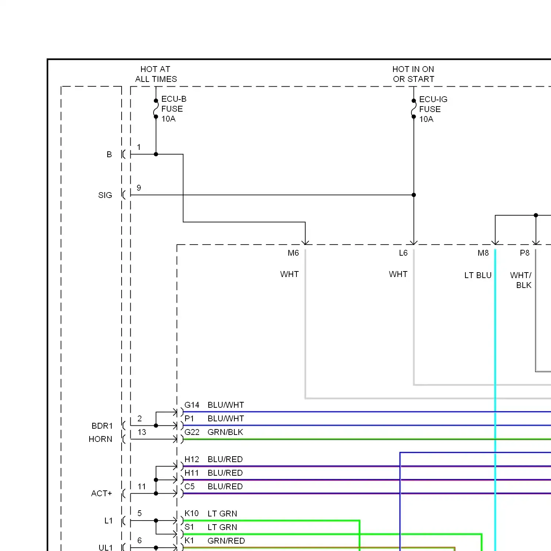Select the ECU-B FUSE 10A label
Viewport: 551px width, 551px height.
(174, 109)
